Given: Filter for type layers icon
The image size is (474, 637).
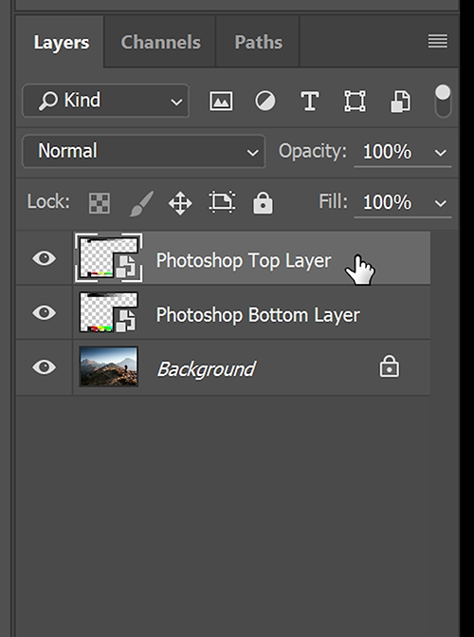Looking at the screenshot, I should coord(310,101).
